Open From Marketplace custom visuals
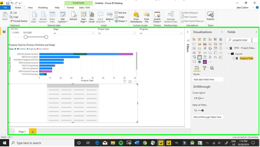The image size is (260, 147). [136, 17]
